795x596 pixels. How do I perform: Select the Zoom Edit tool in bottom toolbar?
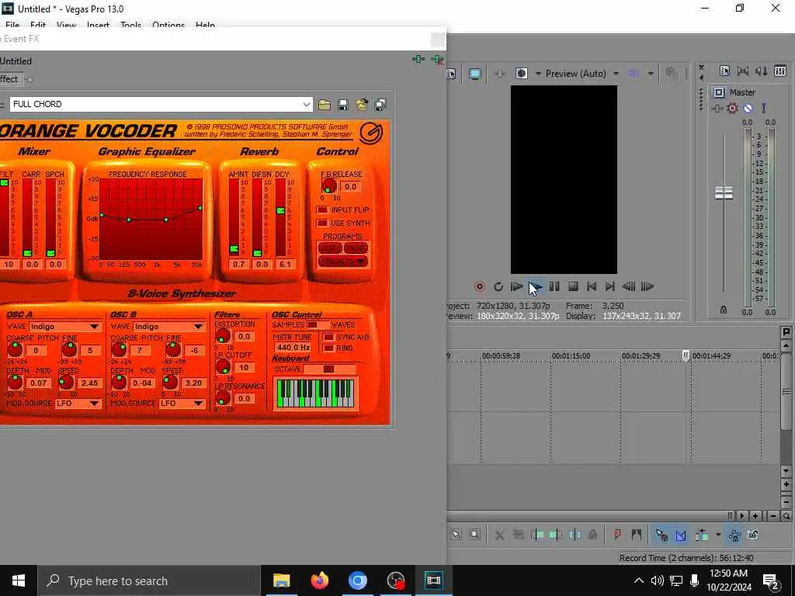click(x=474, y=535)
